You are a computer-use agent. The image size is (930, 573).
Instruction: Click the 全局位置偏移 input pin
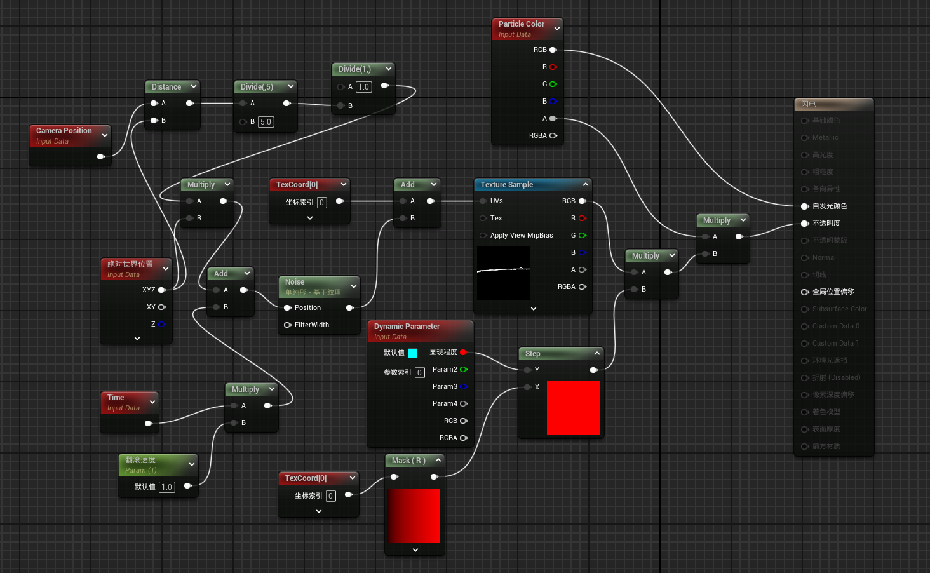tap(805, 292)
